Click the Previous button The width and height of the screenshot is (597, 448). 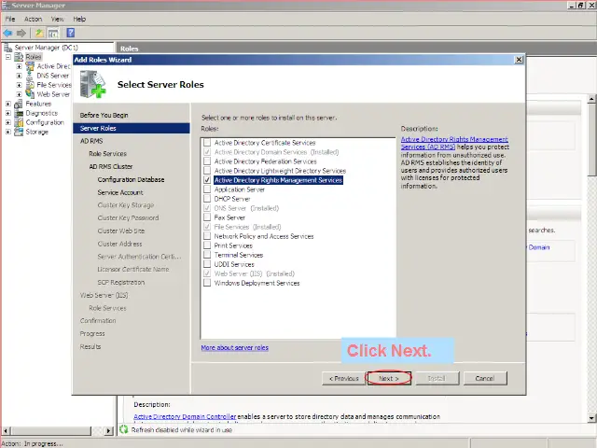(x=344, y=378)
